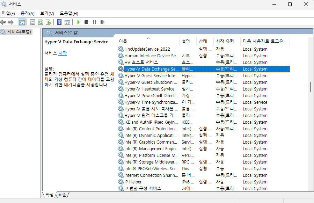
Task: Click gear icon of HncUpdateService_2022 row
Action: click(121, 49)
